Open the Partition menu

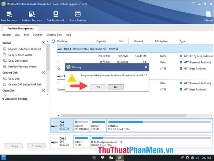tap(38, 35)
